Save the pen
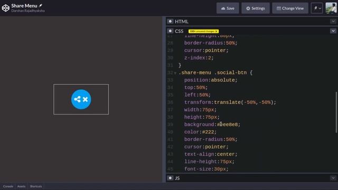This screenshot has width=338, height=190. [x=228, y=8]
